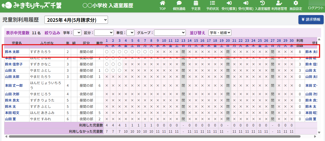Click the ログアウト link
Image resolution: width=325 pixels, height=141 pixels.
pos(316,8)
